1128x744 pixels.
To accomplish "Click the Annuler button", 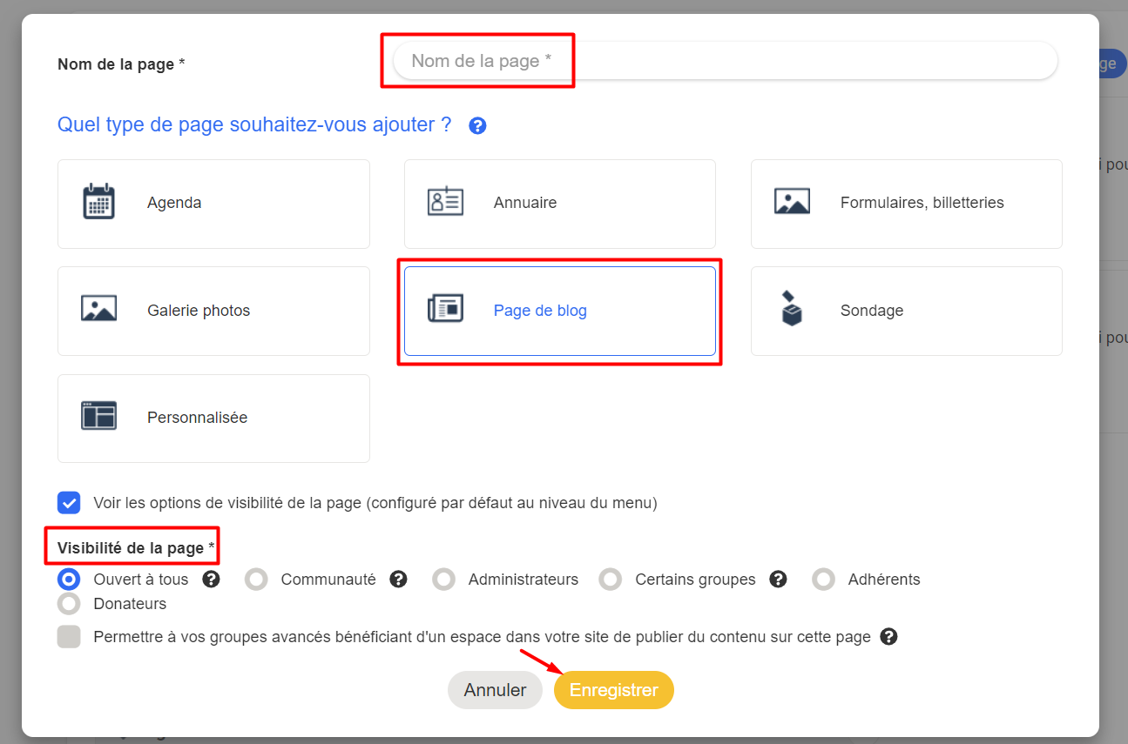I will (495, 690).
